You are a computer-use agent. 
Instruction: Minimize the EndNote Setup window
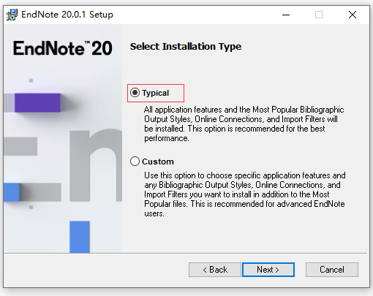click(286, 15)
